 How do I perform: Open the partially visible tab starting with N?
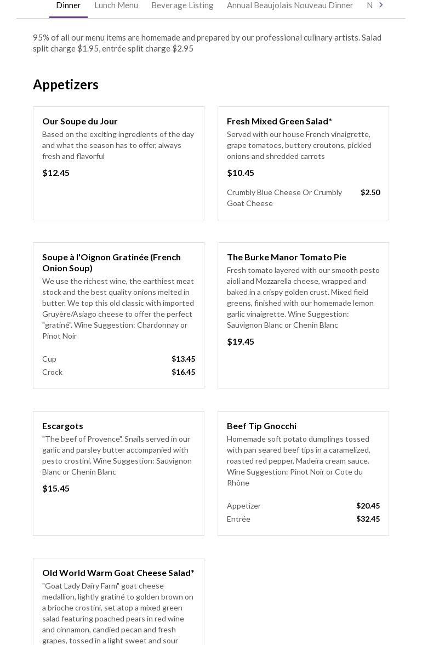tap(370, 5)
